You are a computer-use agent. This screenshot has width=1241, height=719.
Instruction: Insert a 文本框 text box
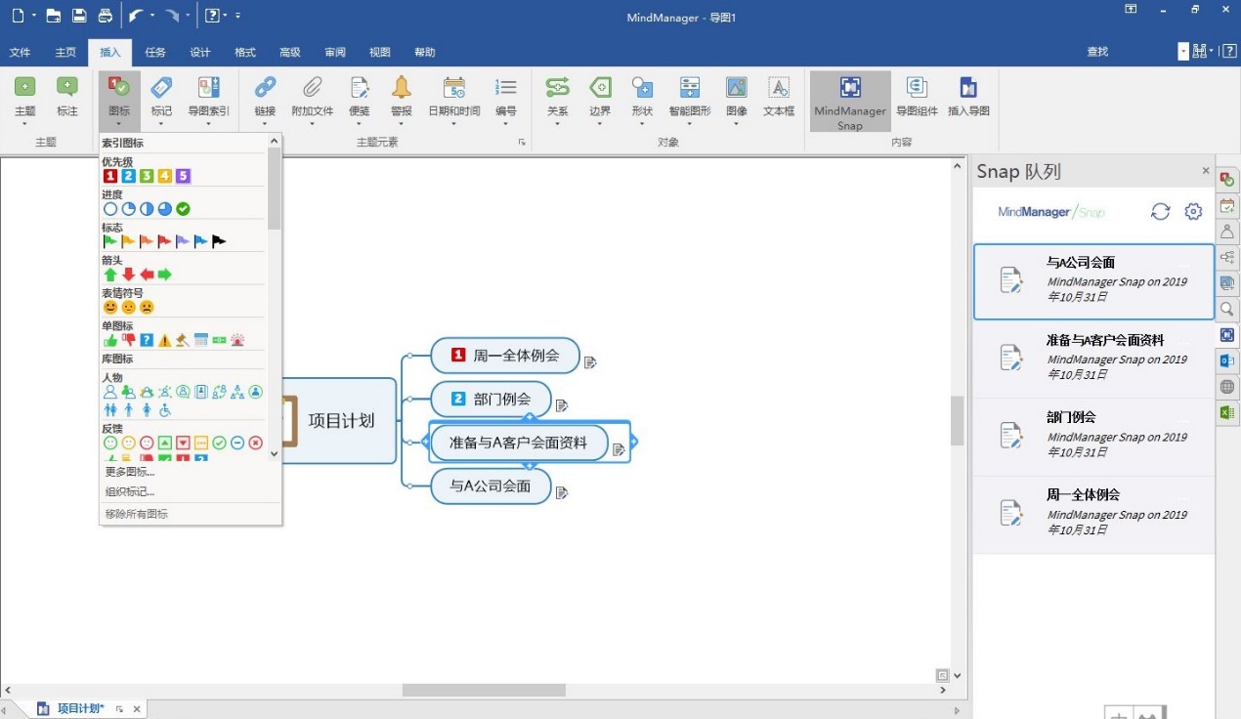778,89
